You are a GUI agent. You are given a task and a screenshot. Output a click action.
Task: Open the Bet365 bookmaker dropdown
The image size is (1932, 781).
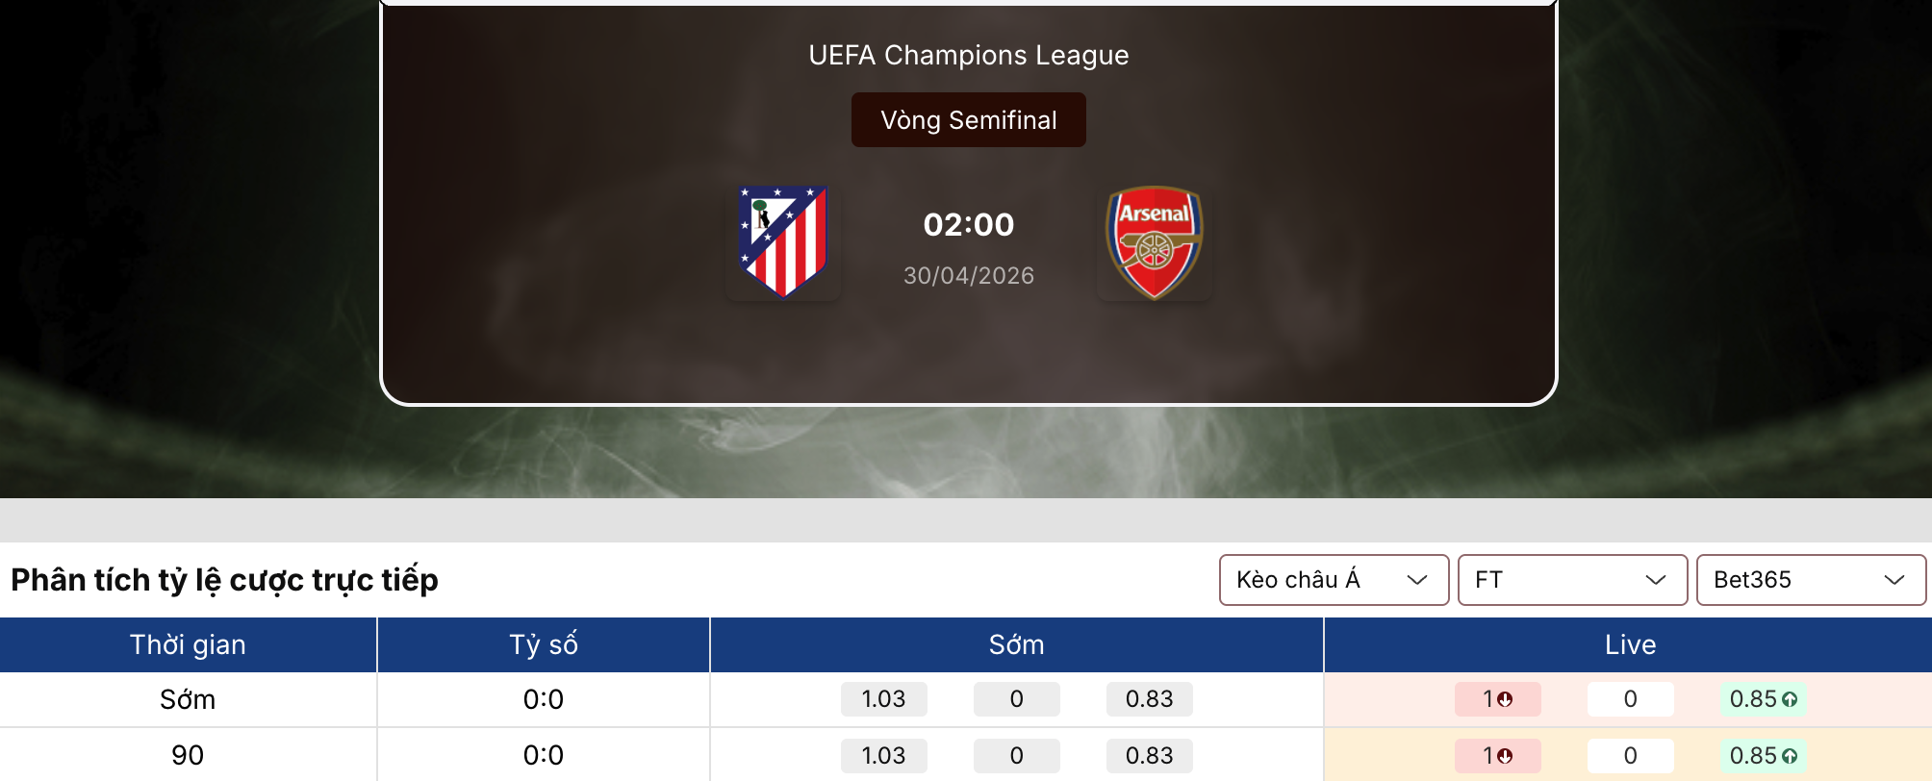(1810, 580)
